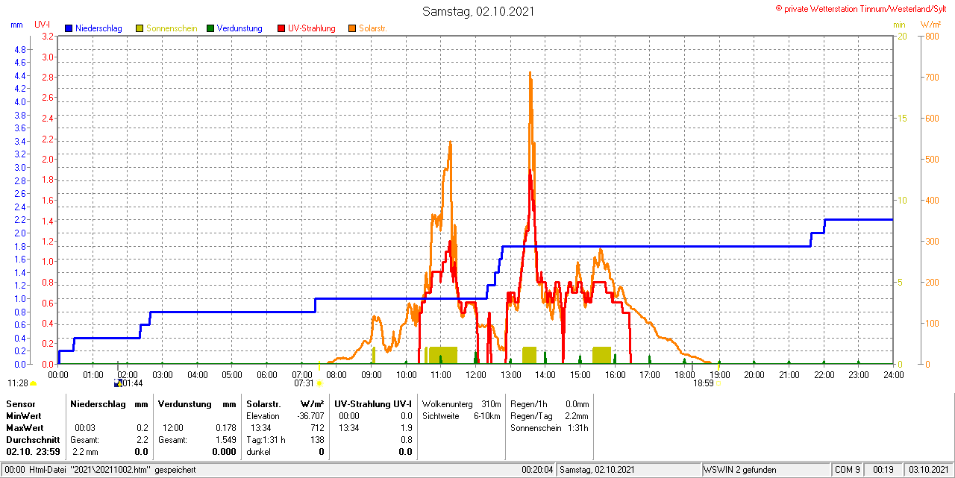Click the UV max value 1.9
Viewport: 955px width, 478px height.
coord(406,428)
